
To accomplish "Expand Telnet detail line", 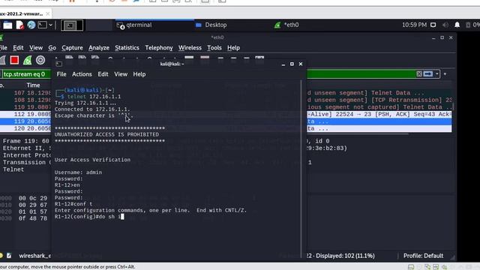I will [x=13, y=169].
